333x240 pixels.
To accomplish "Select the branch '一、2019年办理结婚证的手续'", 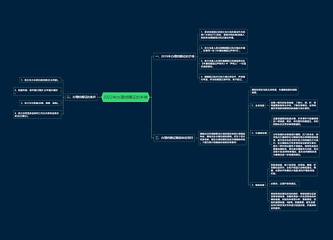I will coord(174,57).
